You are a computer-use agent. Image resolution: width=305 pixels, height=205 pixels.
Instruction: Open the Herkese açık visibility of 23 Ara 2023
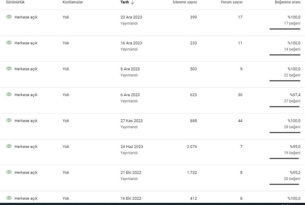(26, 17)
